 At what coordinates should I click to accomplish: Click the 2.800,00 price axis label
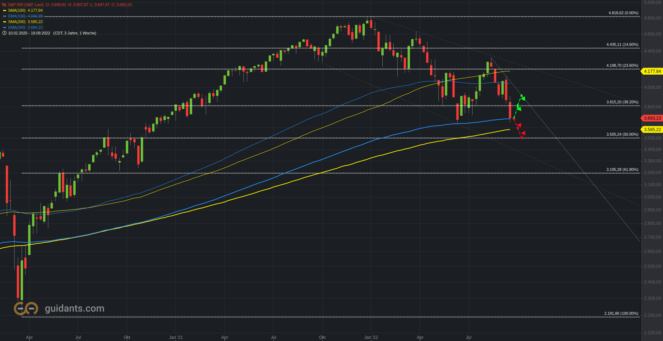[652, 223]
